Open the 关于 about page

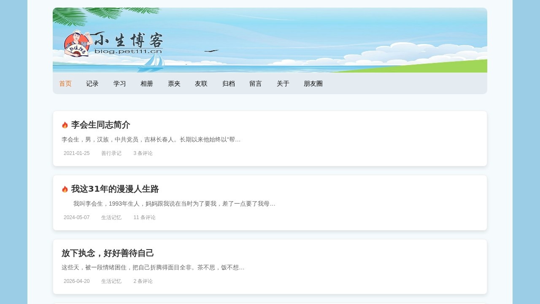[x=283, y=84]
